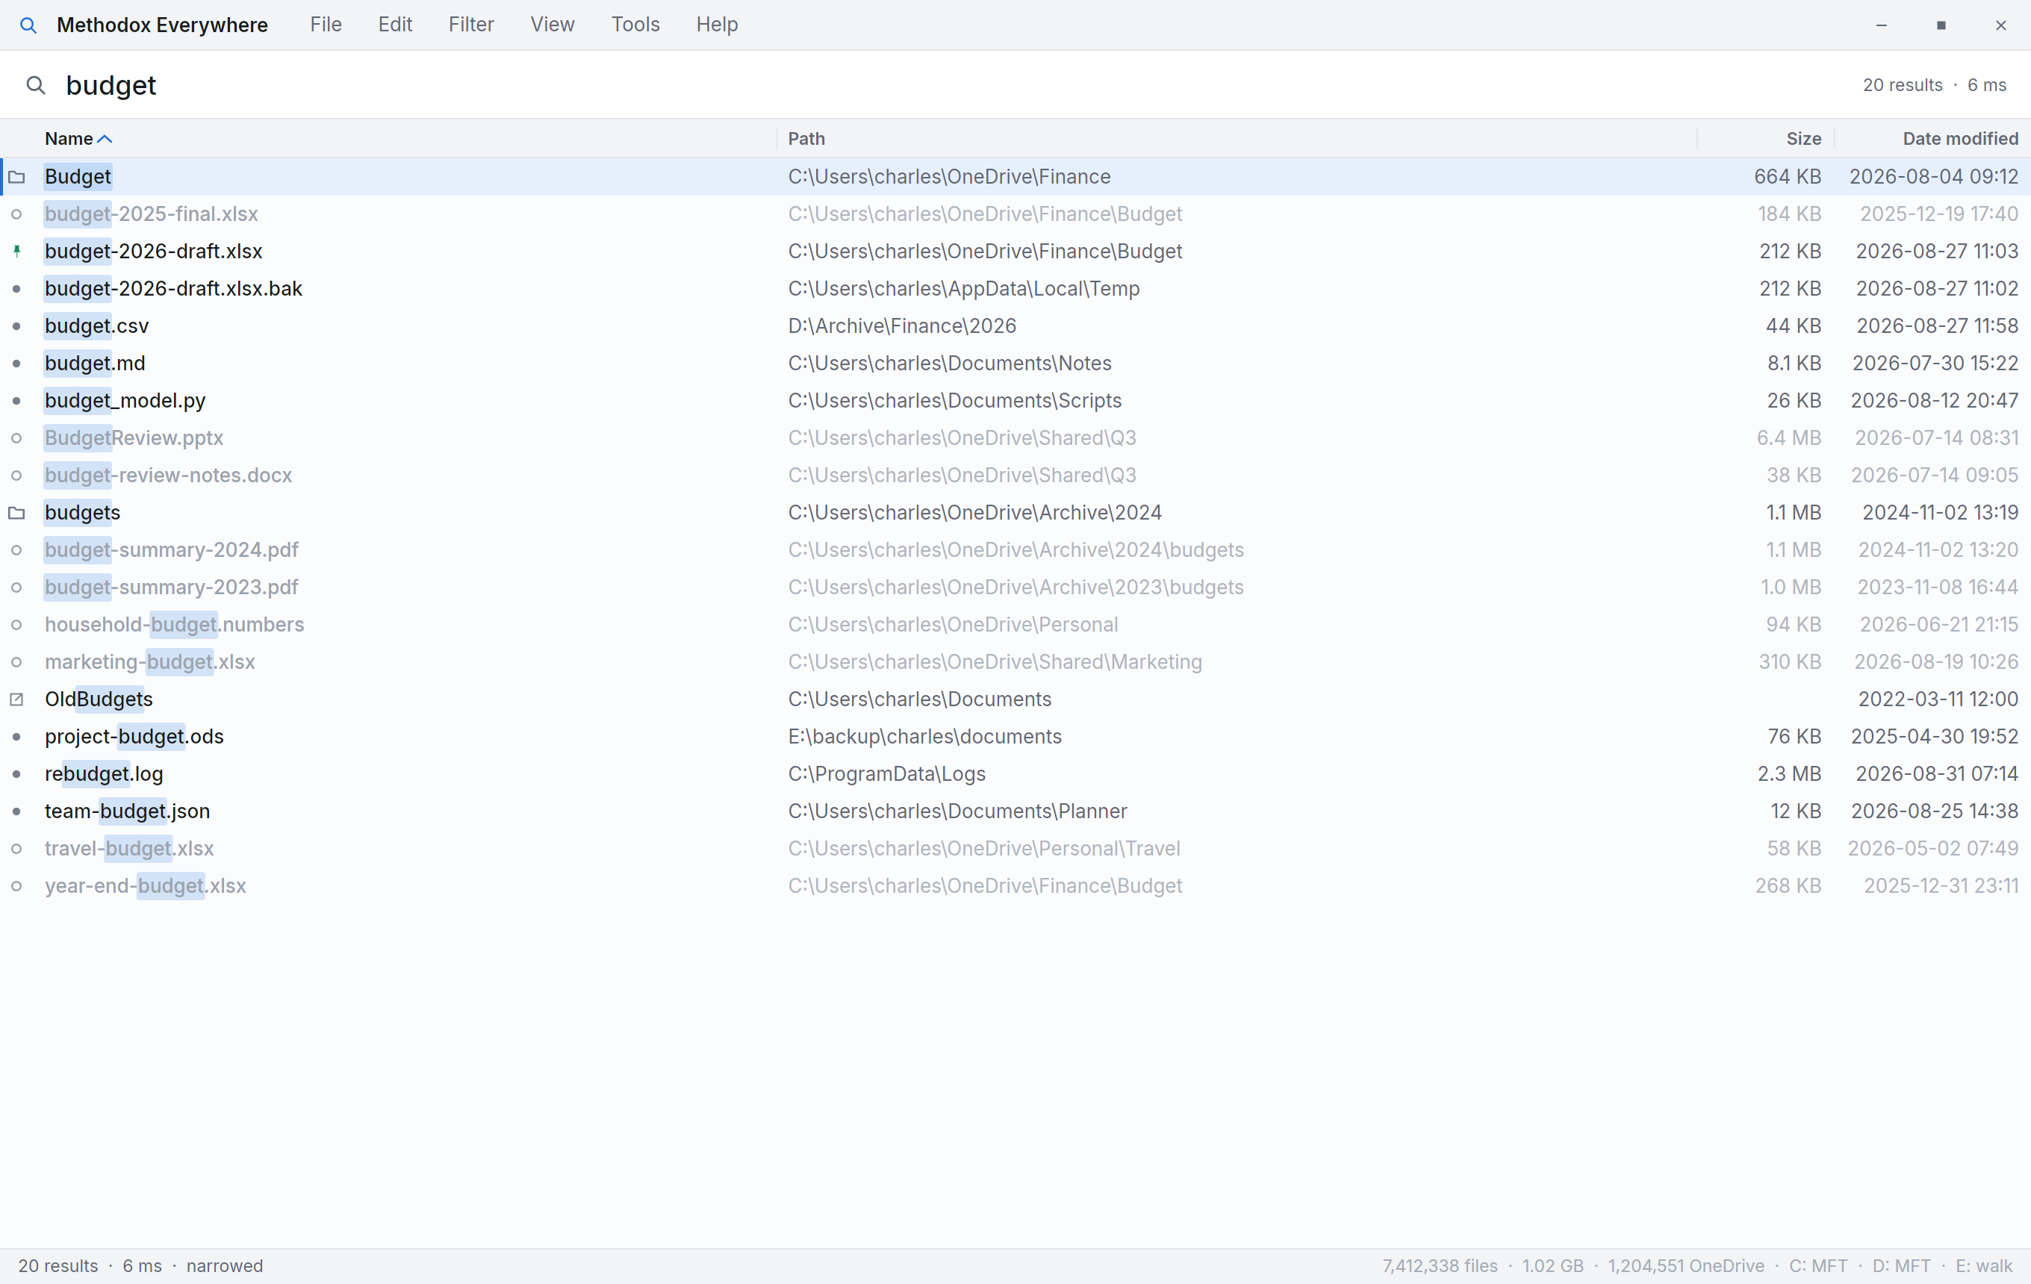Screen dimensions: 2031x1284
Task: Click the status dot beside year-end-budget.xlsx
Action: [x=17, y=886]
